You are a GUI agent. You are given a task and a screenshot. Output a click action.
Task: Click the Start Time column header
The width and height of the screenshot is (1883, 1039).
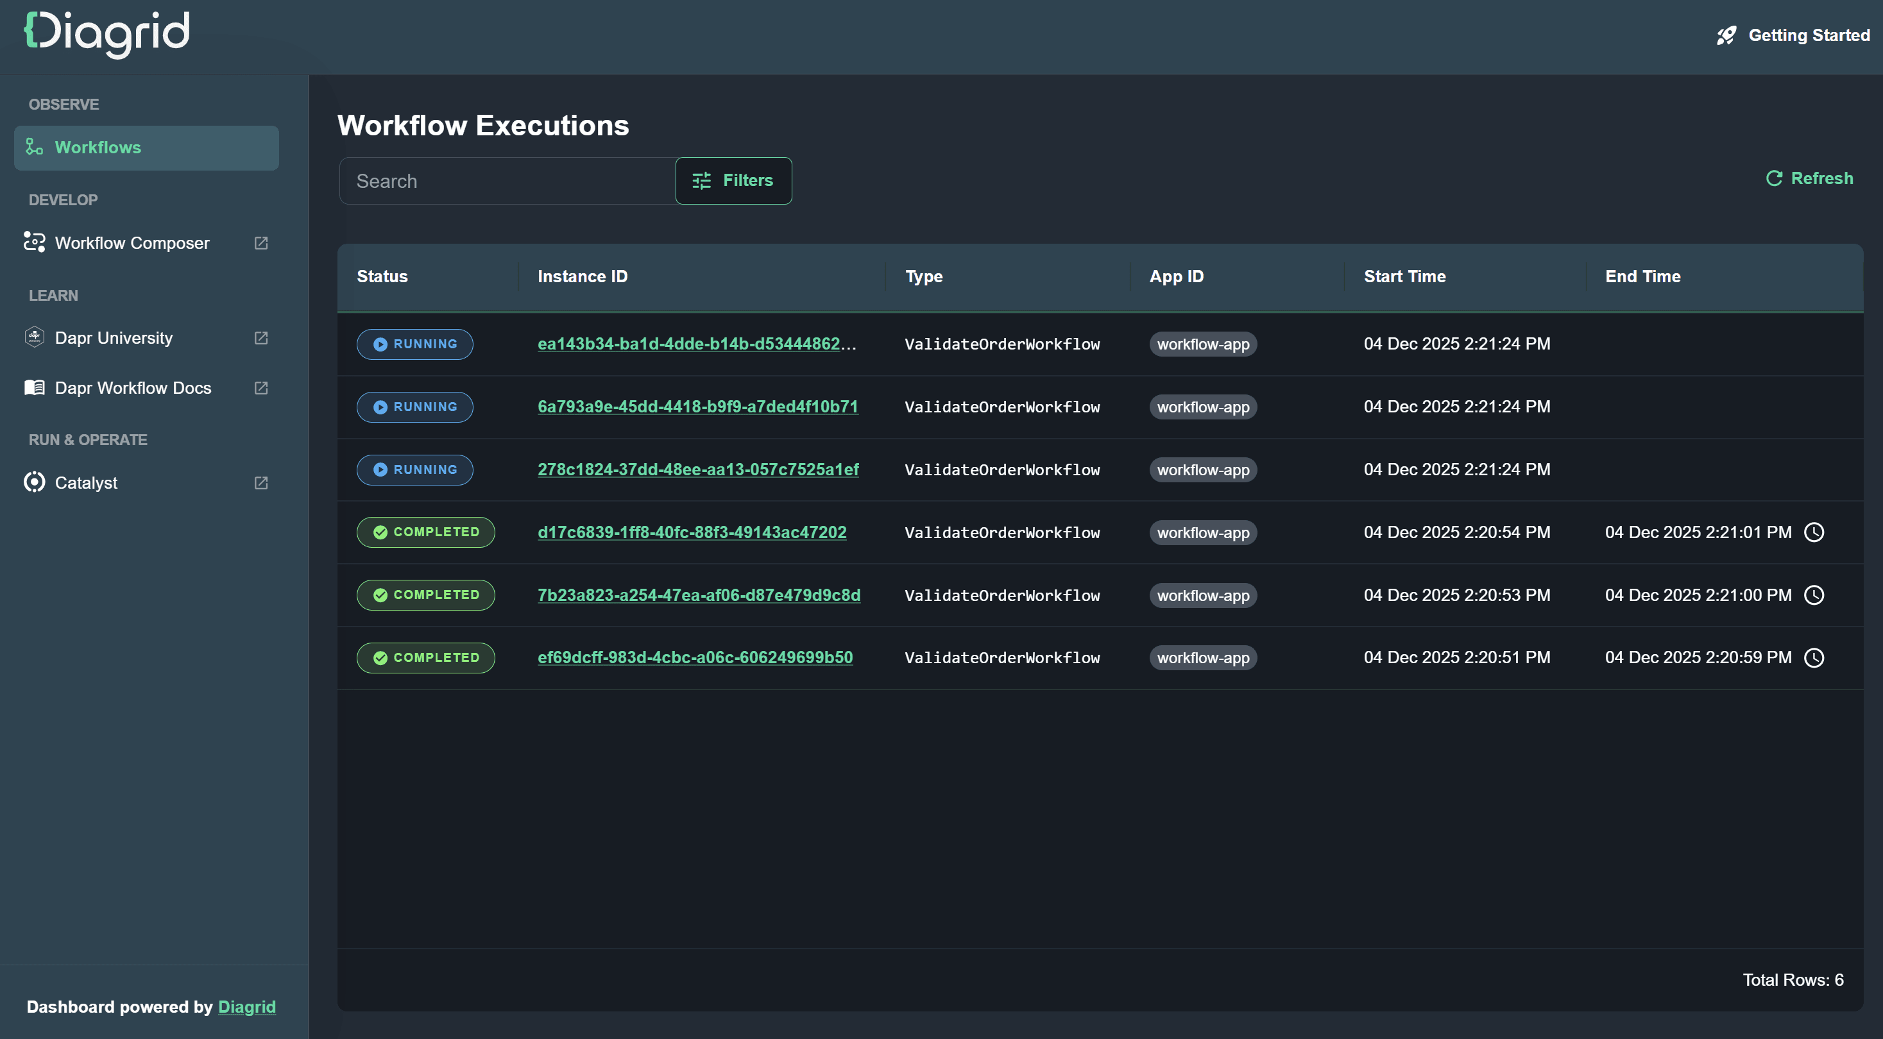pos(1405,276)
